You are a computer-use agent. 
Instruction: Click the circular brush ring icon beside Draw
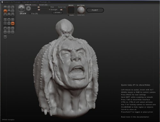pos(28,9)
